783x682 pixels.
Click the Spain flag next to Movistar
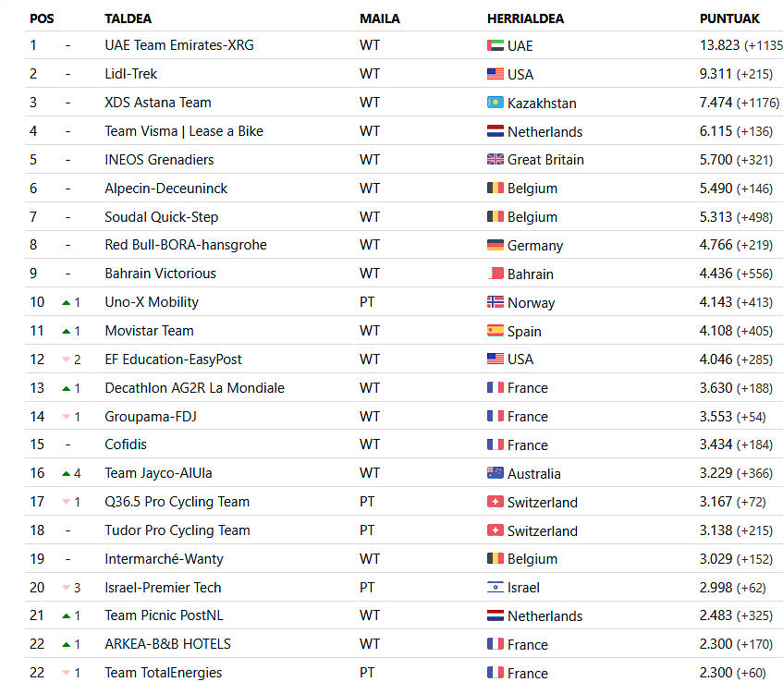[x=495, y=331]
